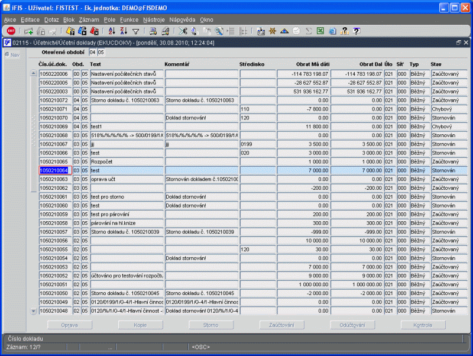The width and height of the screenshot is (473, 356).
Task: Click the red EXIT toolbar icon
Action: [x=11, y=31]
